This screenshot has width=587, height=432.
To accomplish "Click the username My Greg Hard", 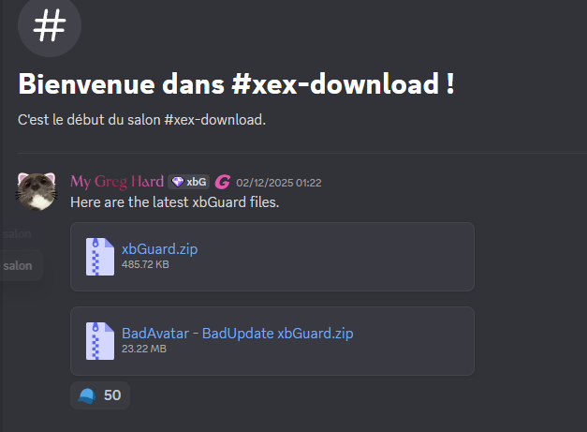I will pyautogui.click(x=117, y=182).
